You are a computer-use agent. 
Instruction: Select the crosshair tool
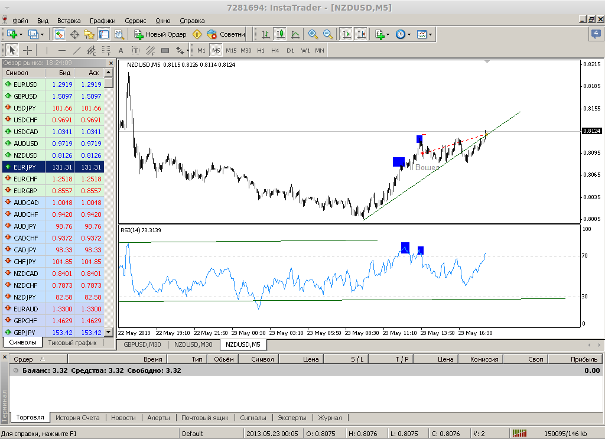click(x=27, y=50)
